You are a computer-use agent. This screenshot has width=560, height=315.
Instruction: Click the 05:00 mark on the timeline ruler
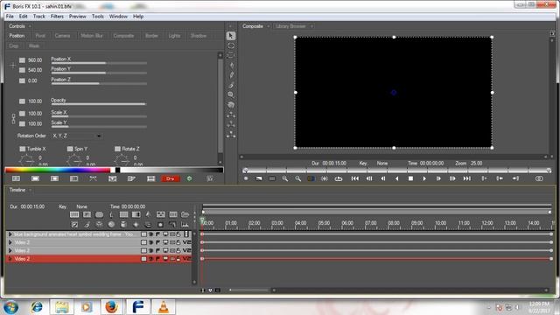pyautogui.click(x=324, y=223)
